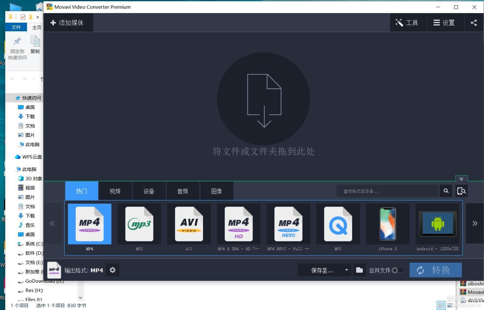Open the 保存至 dropdown arrow
The image size is (484, 310).
tap(347, 270)
